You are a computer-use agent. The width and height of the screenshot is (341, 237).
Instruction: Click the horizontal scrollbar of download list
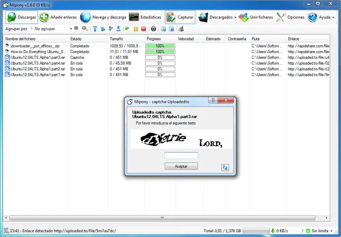[162, 218]
